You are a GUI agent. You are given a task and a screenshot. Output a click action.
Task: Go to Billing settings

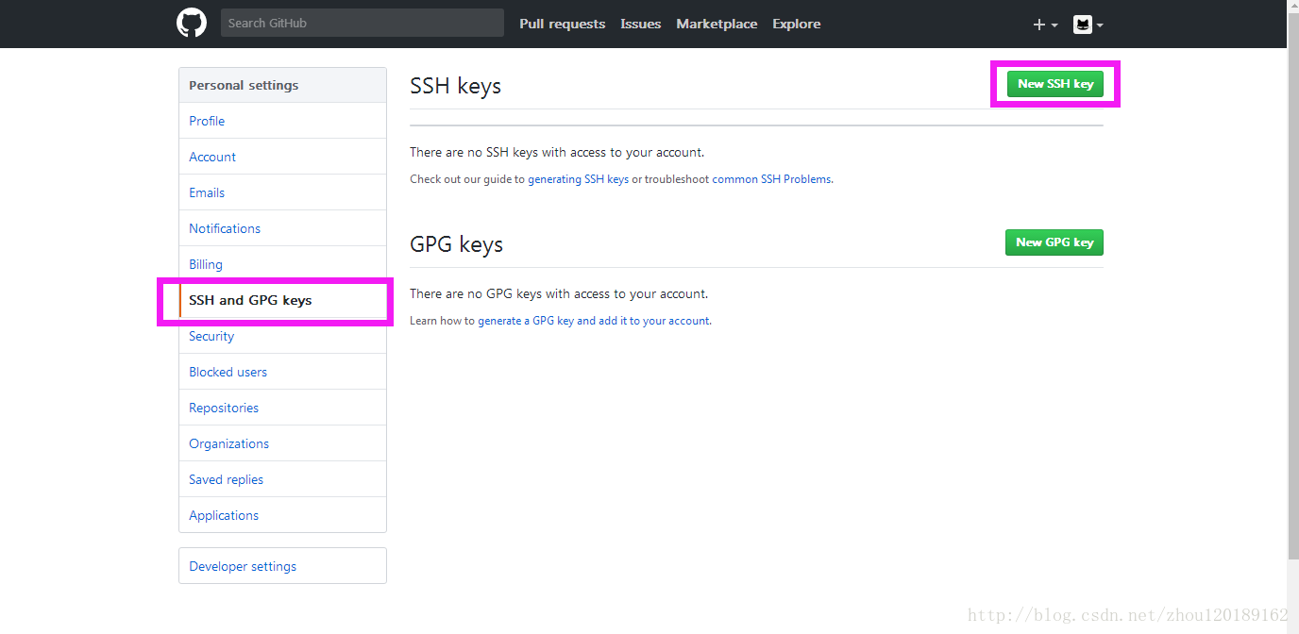click(282, 264)
